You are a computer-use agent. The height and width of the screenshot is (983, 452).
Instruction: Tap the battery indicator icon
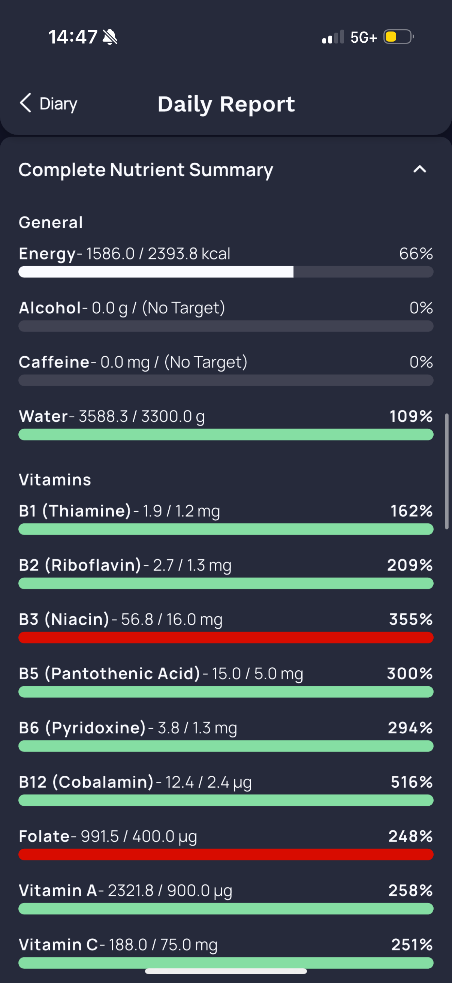[399, 37]
